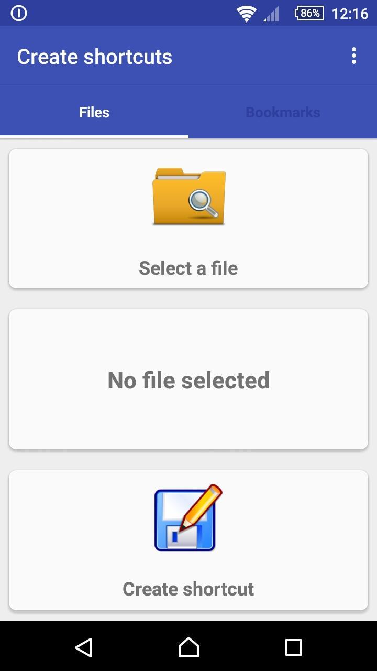The width and height of the screenshot is (377, 671).
Task: Select the Files tab
Action: (x=94, y=112)
